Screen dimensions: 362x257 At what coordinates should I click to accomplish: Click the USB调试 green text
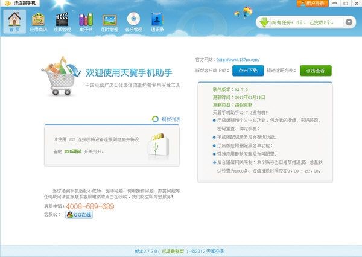coord(73,151)
